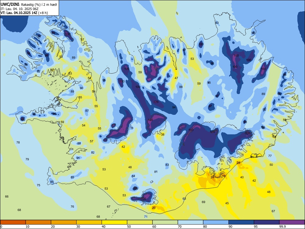Click the map value '38' in central highlands
This screenshot has width=305, height=229.
pyautogui.click(x=163, y=134)
